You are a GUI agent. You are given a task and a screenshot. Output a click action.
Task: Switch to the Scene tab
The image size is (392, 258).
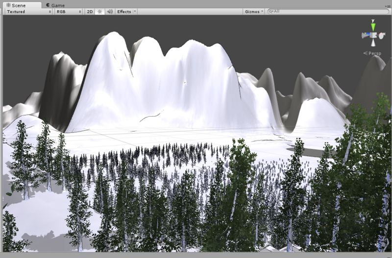[x=16, y=5]
